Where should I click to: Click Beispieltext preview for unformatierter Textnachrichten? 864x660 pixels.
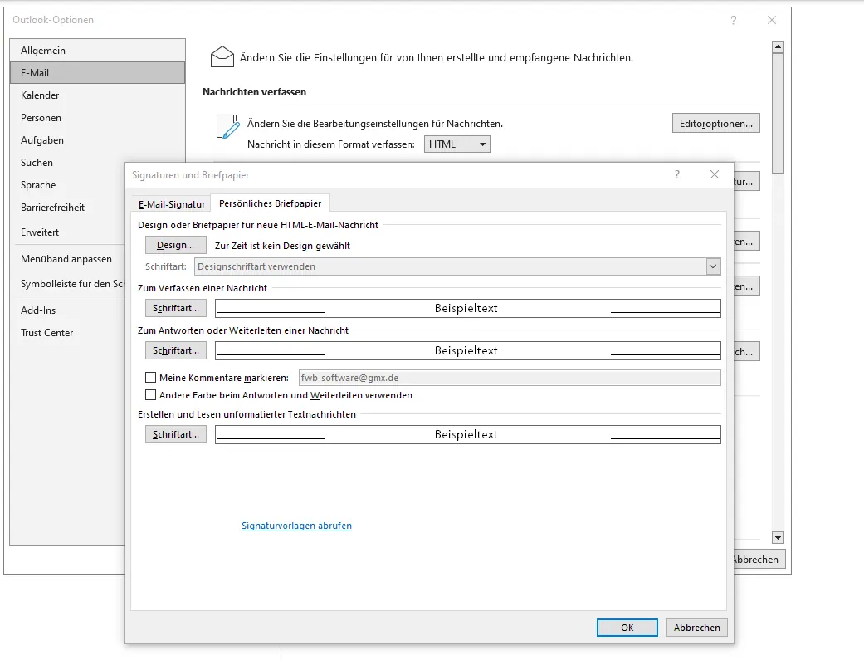(468, 434)
